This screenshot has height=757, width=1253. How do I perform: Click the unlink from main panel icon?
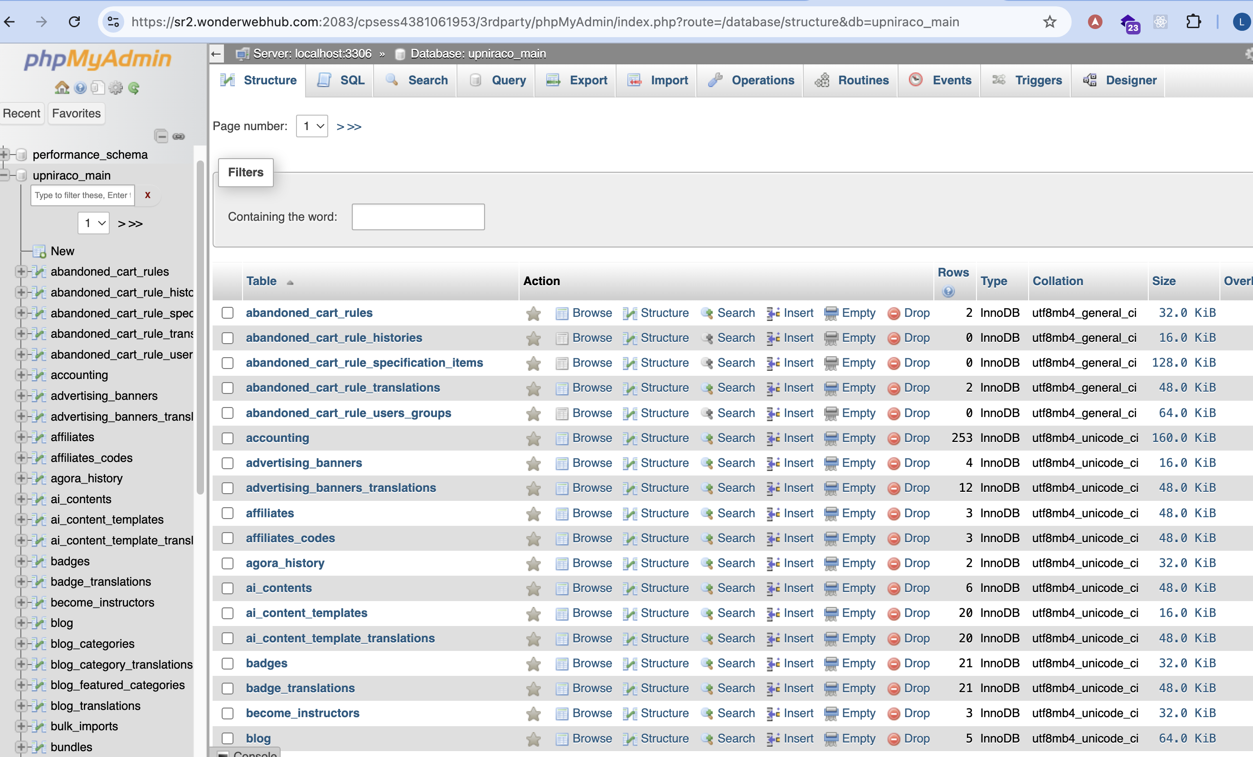click(x=179, y=136)
